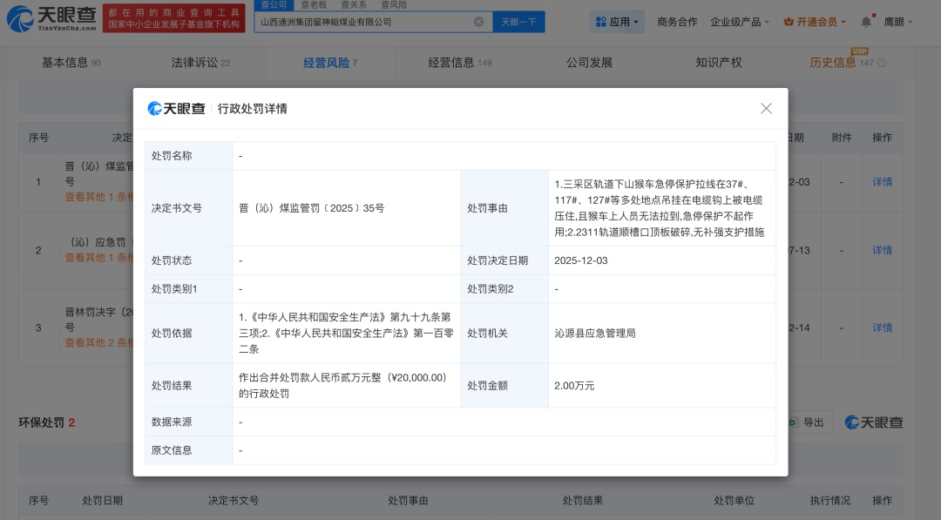The height and width of the screenshot is (520, 941).
Task: Open the 知识产权 tab
Action: click(x=718, y=63)
